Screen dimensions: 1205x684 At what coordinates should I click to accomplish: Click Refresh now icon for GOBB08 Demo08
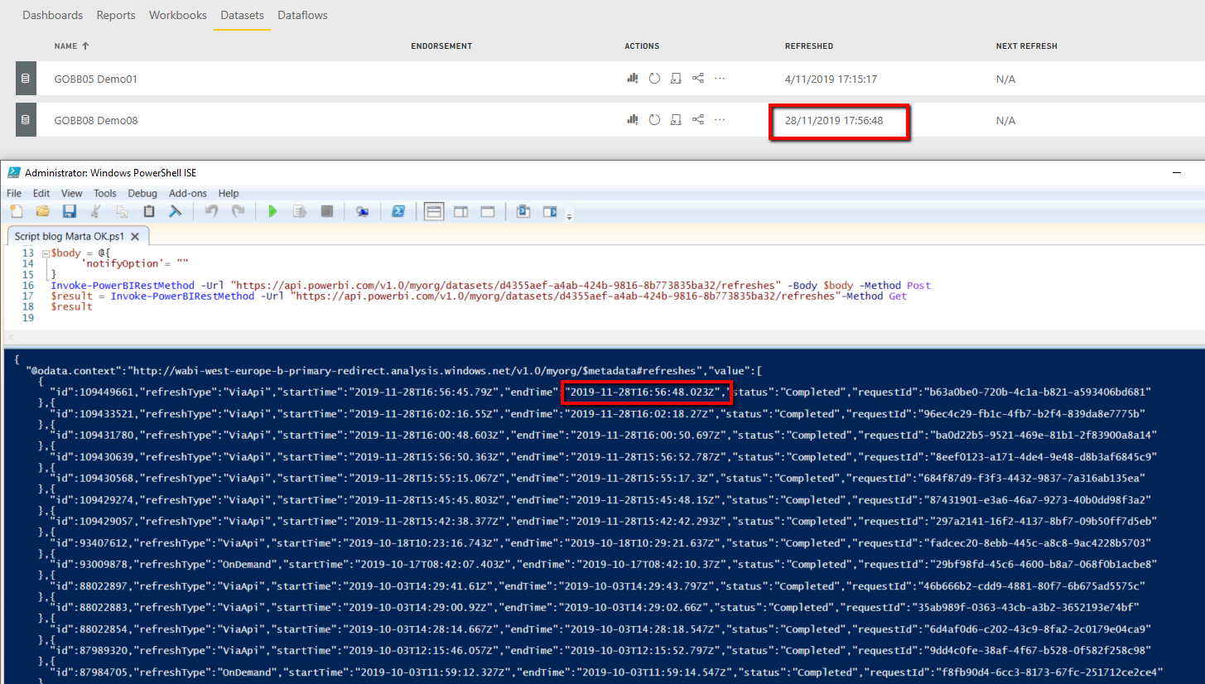654,120
